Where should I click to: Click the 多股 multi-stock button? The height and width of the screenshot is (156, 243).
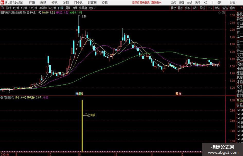click(x=188, y=8)
